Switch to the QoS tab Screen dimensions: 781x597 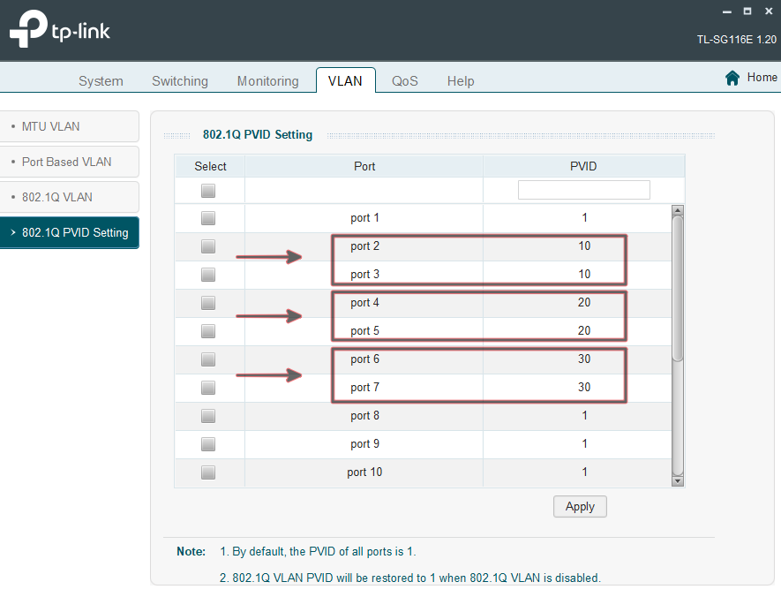405,81
